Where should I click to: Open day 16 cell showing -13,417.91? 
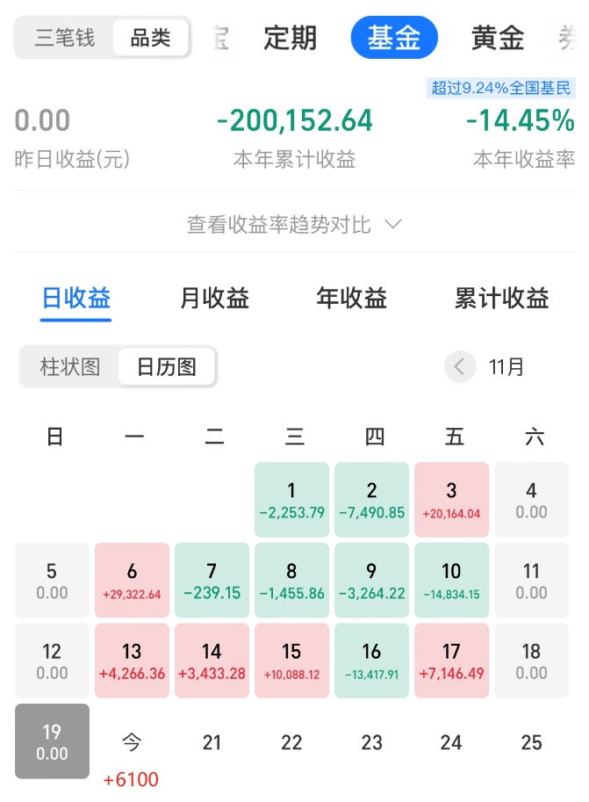[x=371, y=661]
